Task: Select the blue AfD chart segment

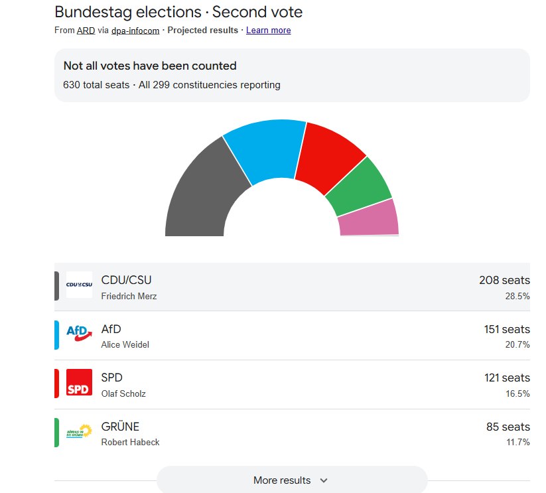Action: (x=265, y=149)
